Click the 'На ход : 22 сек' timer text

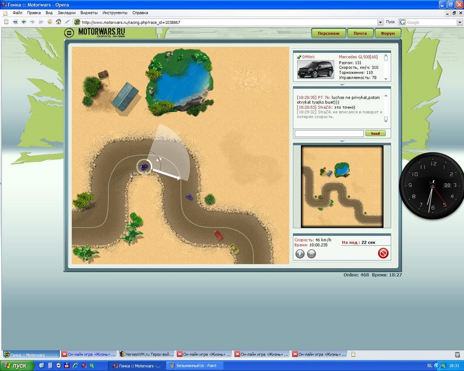pyautogui.click(x=358, y=242)
